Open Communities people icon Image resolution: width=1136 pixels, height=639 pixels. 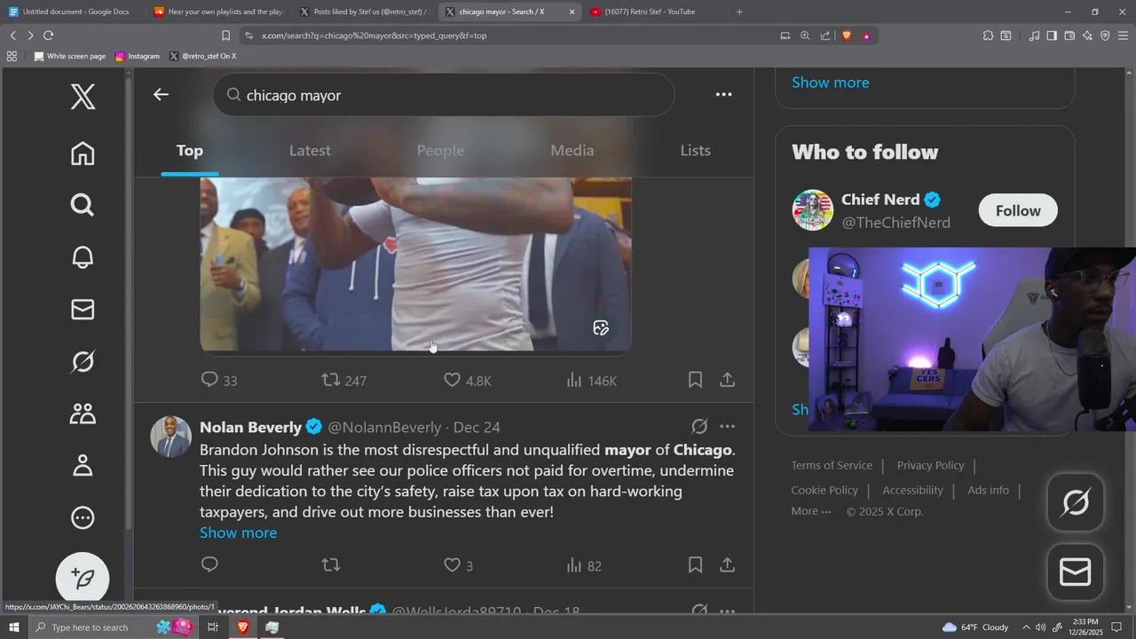click(83, 414)
